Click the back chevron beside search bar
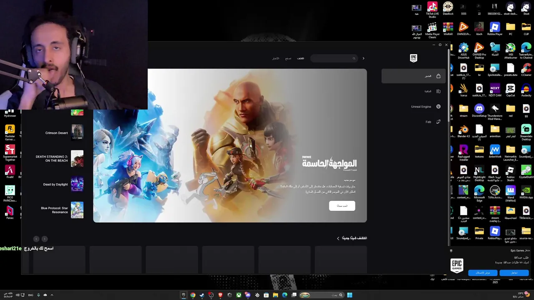Viewport: 534px width, 300px height. (363, 58)
